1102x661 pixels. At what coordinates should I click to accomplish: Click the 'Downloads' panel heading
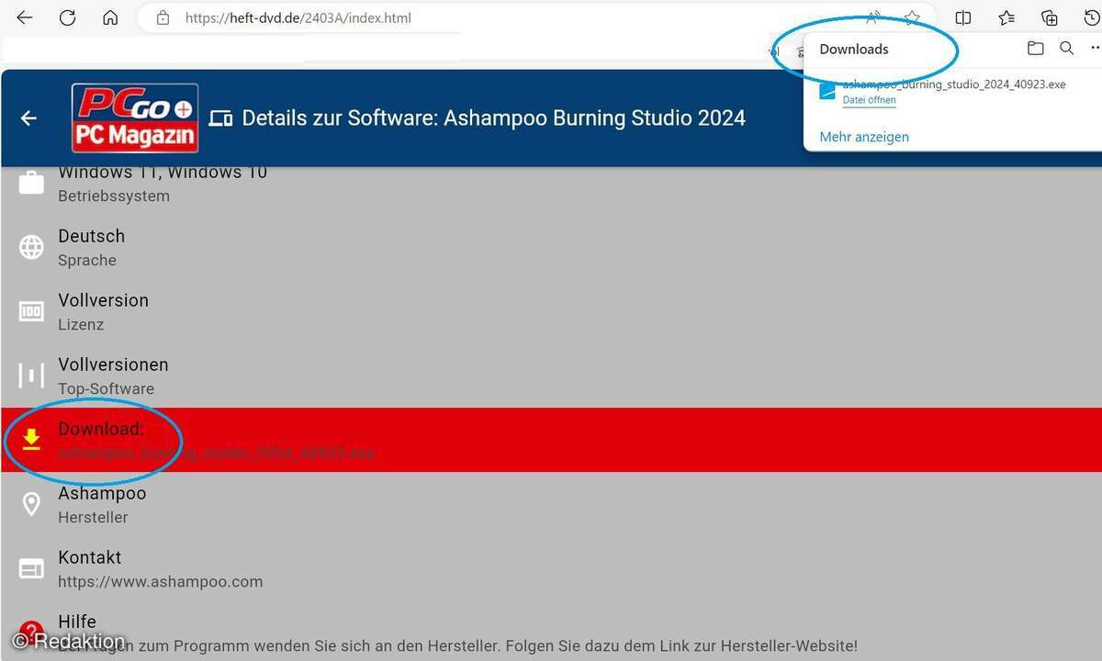tap(854, 50)
